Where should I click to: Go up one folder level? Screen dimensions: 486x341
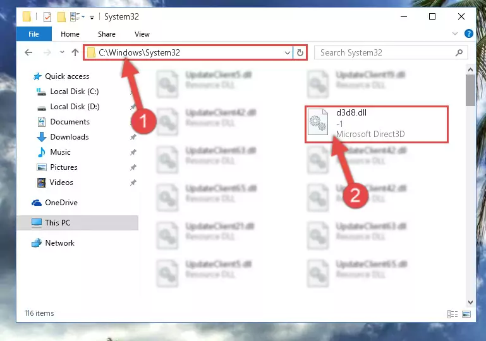(75, 52)
